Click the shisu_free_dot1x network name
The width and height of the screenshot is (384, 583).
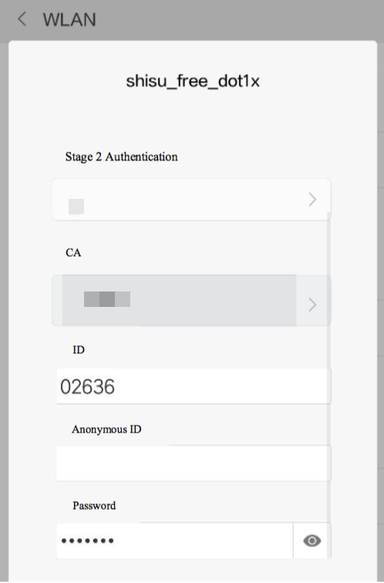pyautogui.click(x=193, y=81)
